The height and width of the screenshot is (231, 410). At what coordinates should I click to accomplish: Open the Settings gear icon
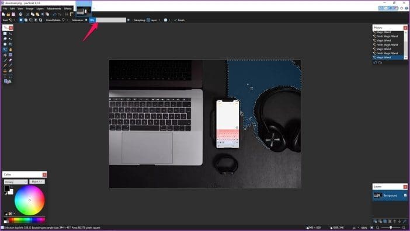pos(402,8)
